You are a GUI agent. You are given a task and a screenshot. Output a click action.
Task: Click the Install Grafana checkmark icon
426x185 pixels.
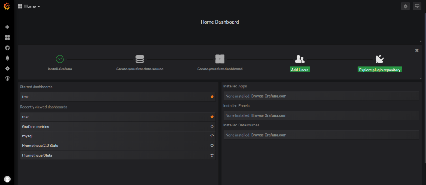[x=60, y=59]
